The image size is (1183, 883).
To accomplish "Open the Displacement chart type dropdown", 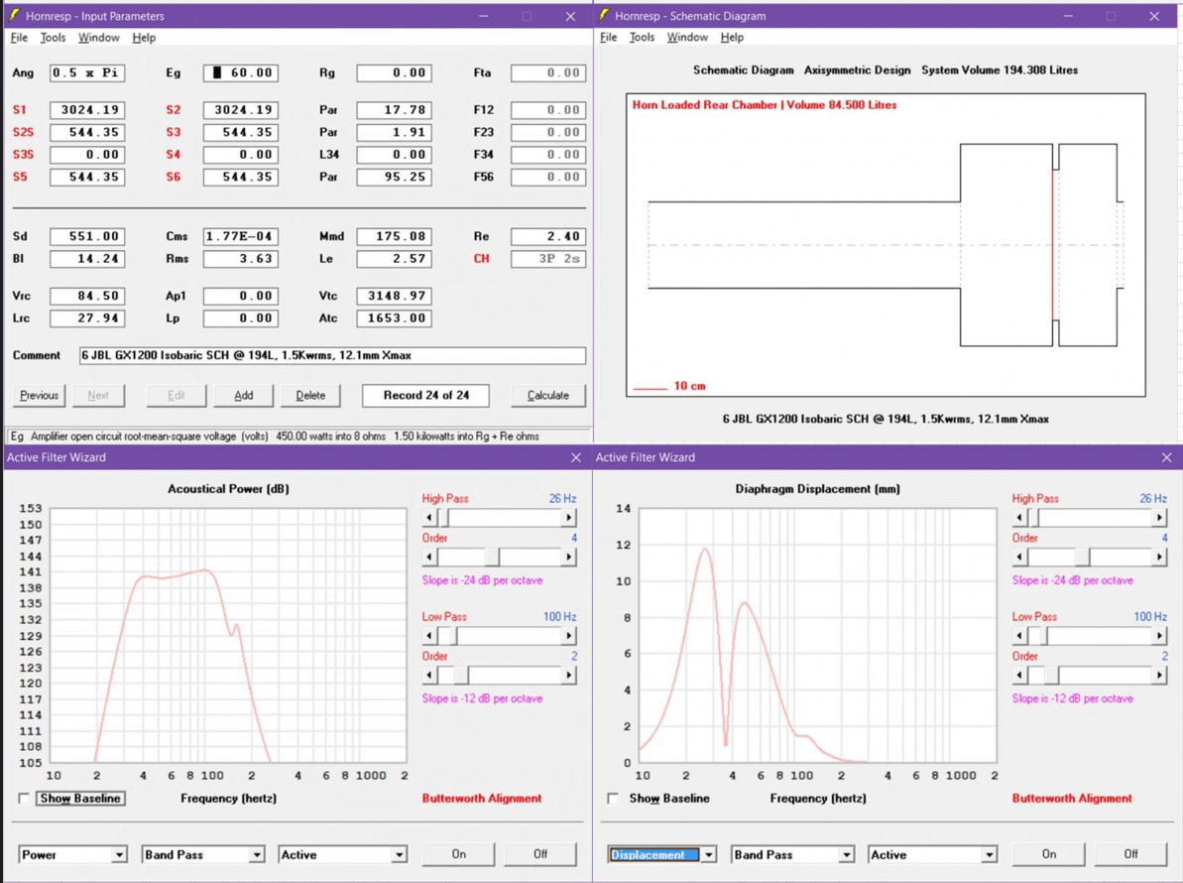I will click(x=708, y=854).
